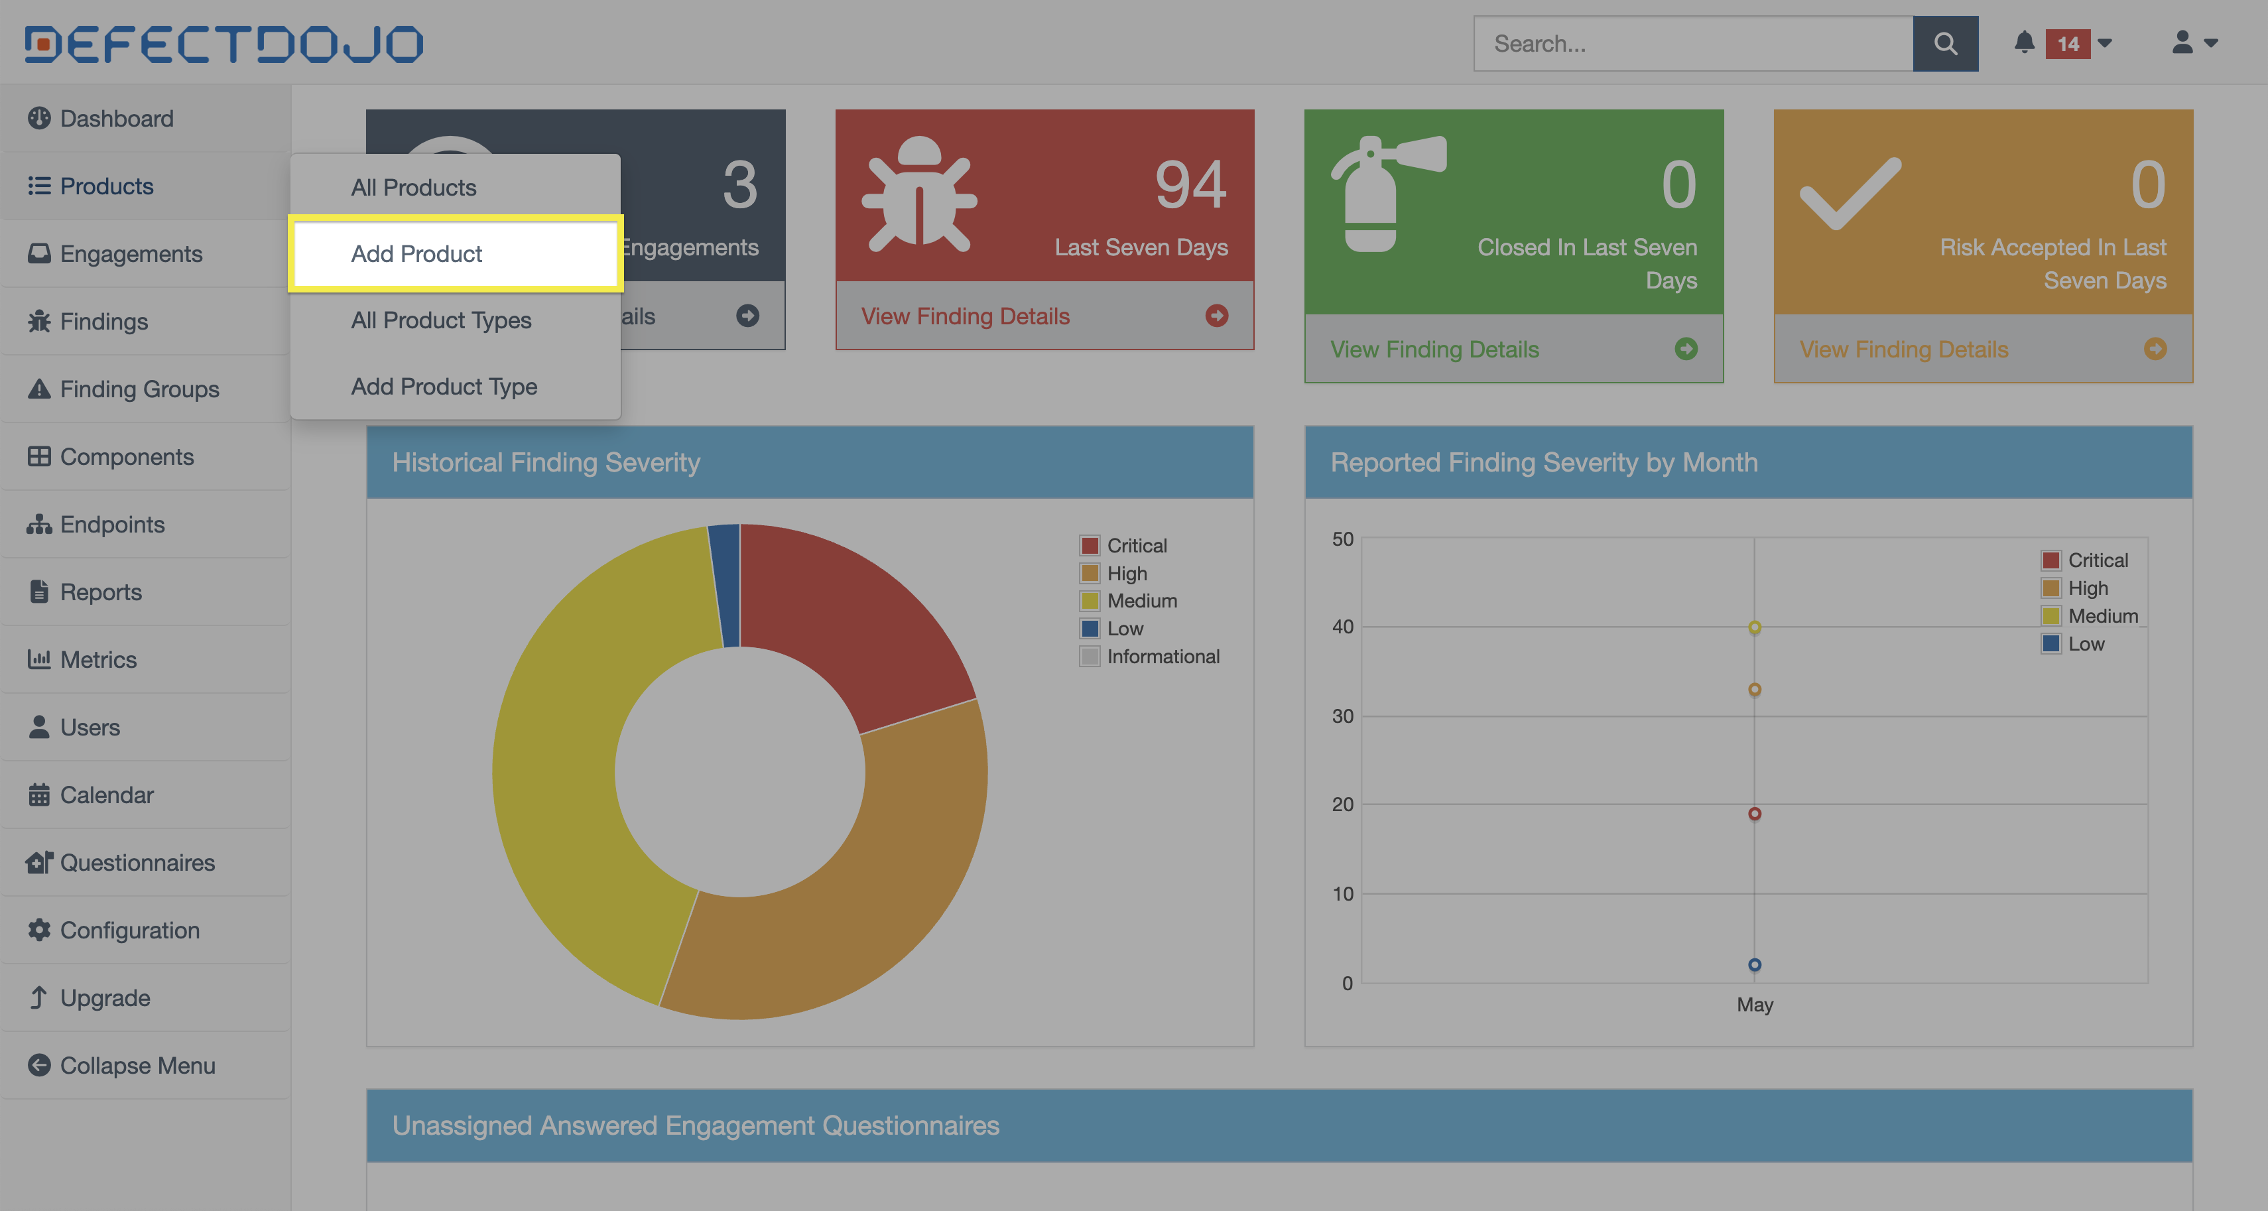Click the Upgrade arrow icon
Image resolution: width=2268 pixels, height=1211 pixels.
tap(38, 998)
